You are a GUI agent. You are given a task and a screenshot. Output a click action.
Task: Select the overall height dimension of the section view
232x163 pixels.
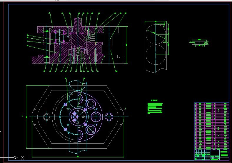click(x=127, y=45)
